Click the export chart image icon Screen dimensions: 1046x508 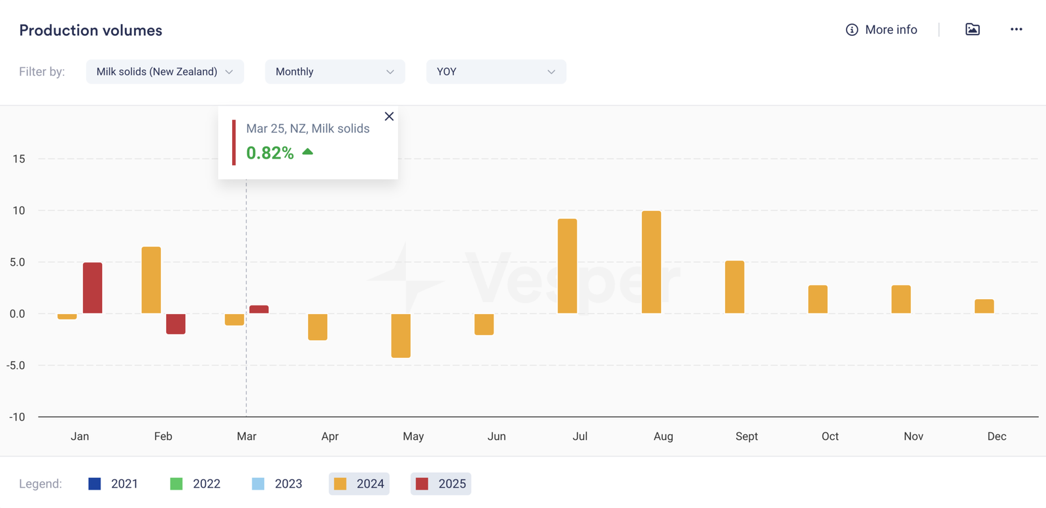click(972, 29)
